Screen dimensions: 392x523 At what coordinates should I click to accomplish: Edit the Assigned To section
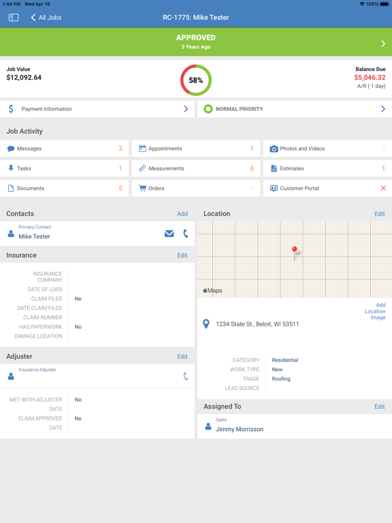380,407
